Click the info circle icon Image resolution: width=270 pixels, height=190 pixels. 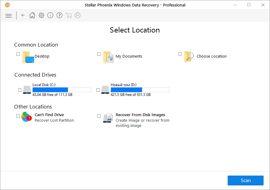click(x=50, y=15)
